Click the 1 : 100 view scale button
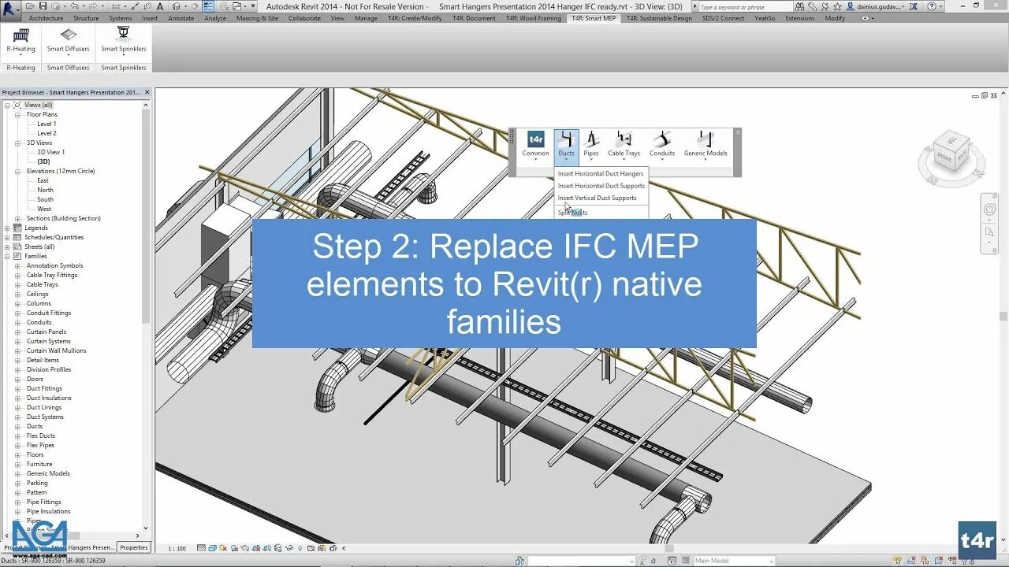Image resolution: width=1009 pixels, height=567 pixels. [x=177, y=548]
